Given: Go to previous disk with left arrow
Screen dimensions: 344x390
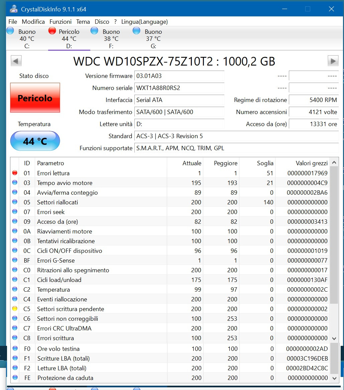Looking at the screenshot, I should [16, 61].
